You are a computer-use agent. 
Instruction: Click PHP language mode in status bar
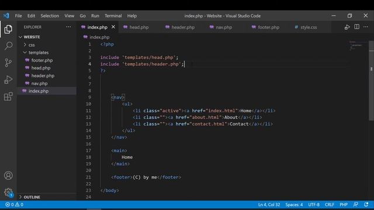tap(344, 205)
